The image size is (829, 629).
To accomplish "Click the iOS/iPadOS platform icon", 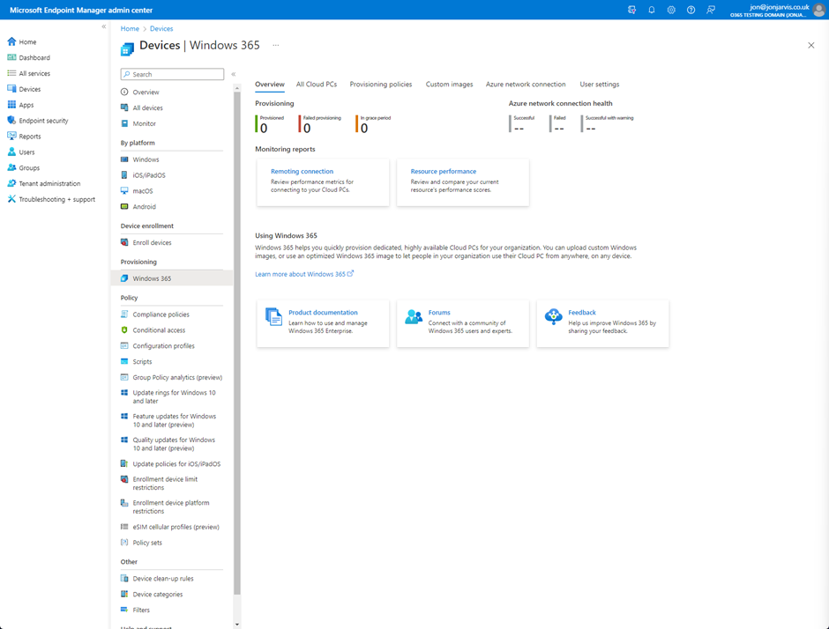I will click(124, 174).
